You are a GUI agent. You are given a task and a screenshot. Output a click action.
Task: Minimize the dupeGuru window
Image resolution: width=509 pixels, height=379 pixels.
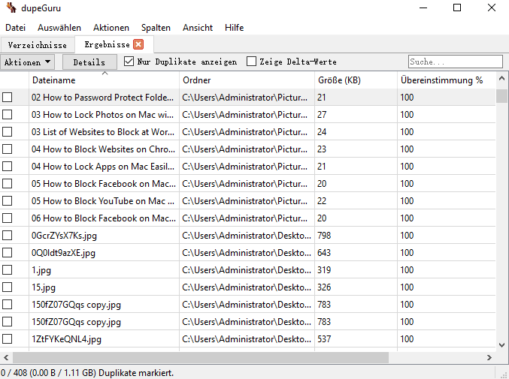point(423,8)
